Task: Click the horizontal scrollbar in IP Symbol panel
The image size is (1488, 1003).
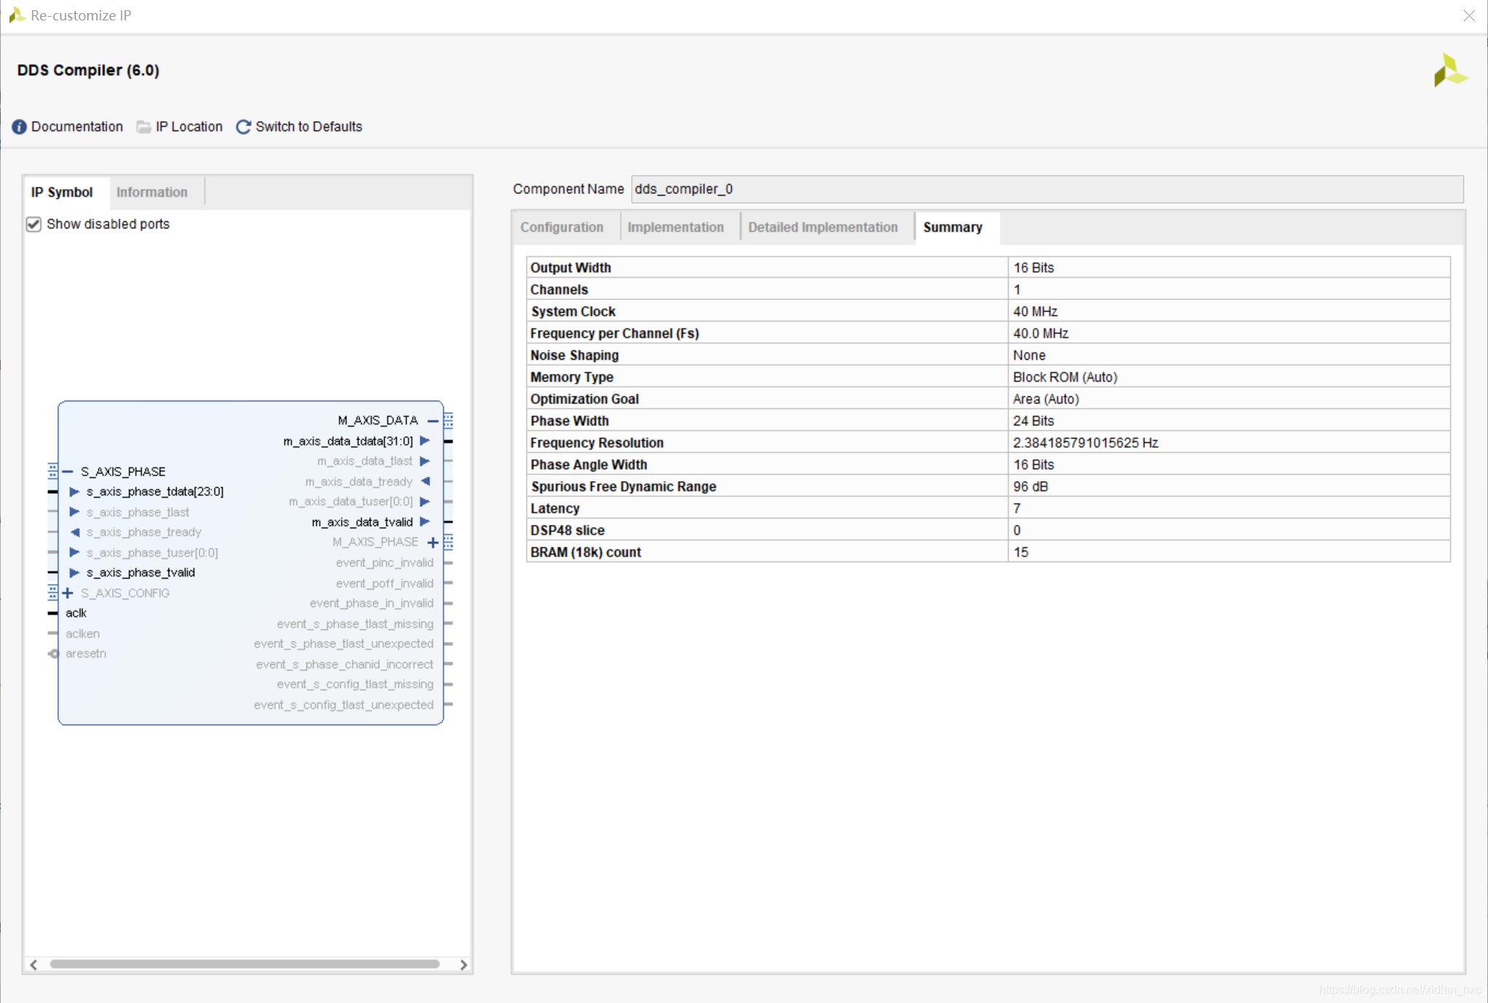Action: point(244,964)
